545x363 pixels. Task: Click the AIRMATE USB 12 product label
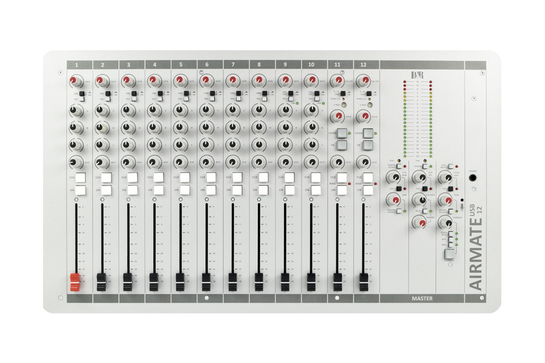click(475, 247)
